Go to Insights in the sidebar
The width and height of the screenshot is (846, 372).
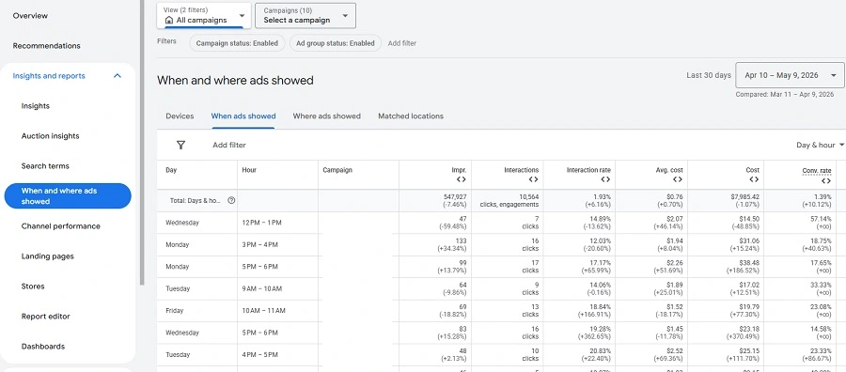pyautogui.click(x=36, y=106)
